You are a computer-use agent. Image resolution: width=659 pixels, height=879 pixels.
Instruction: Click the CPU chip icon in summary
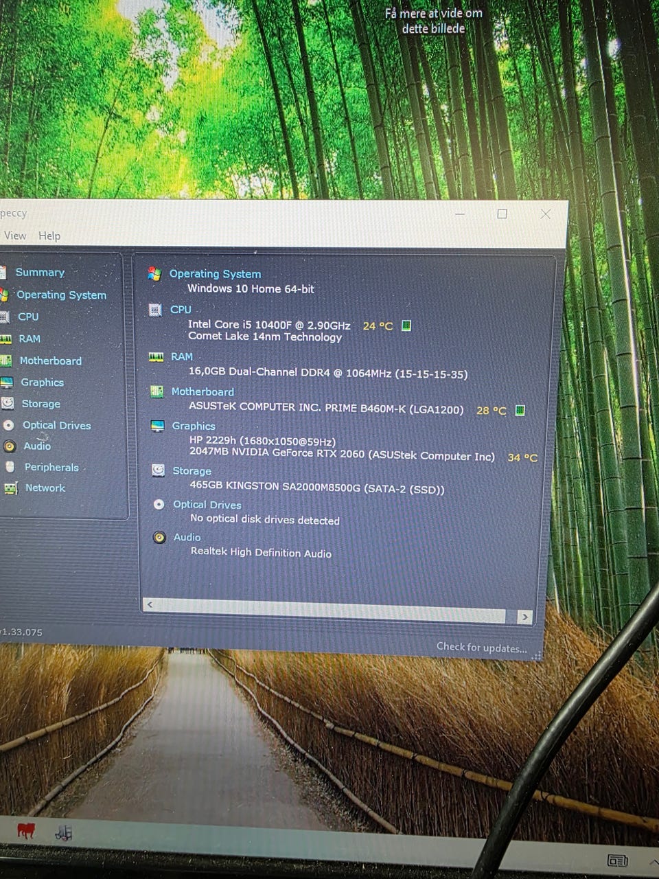pos(155,310)
